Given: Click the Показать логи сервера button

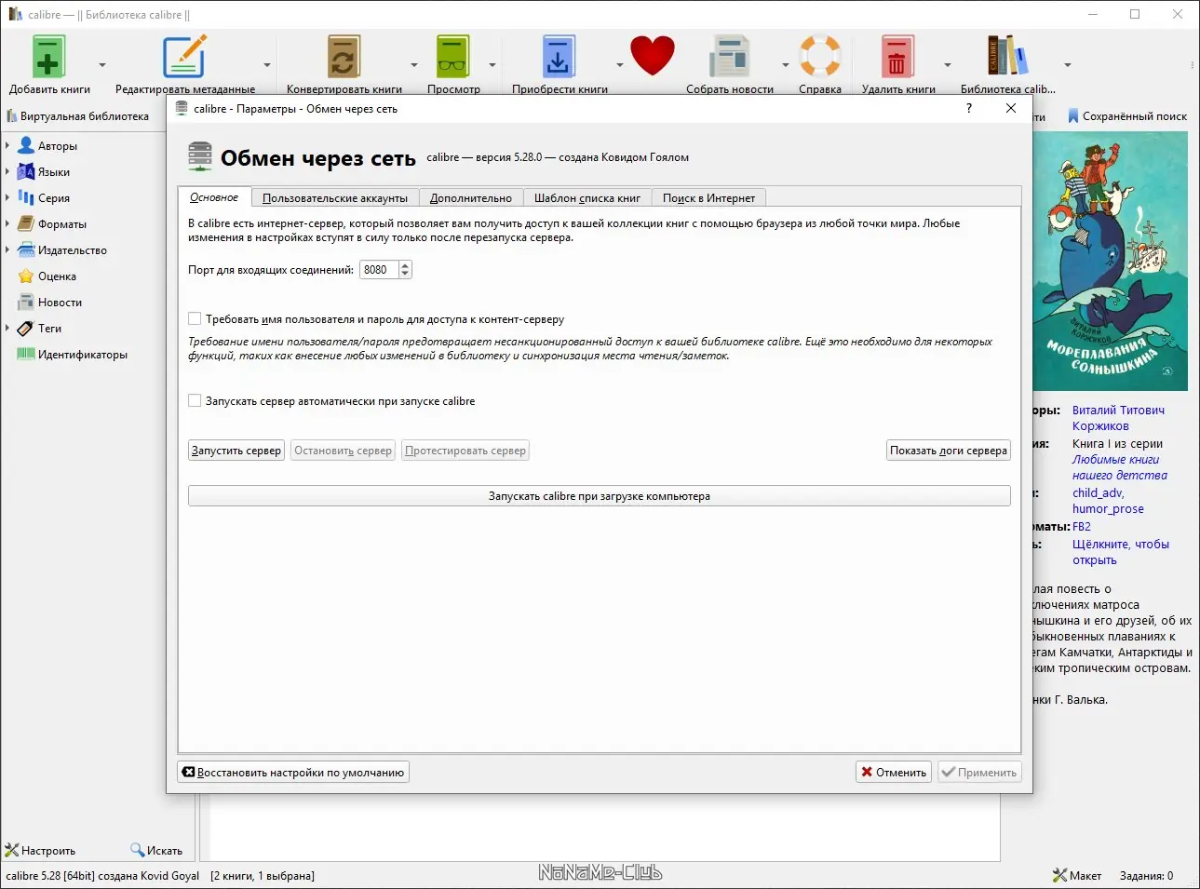Looking at the screenshot, I should pos(949,451).
